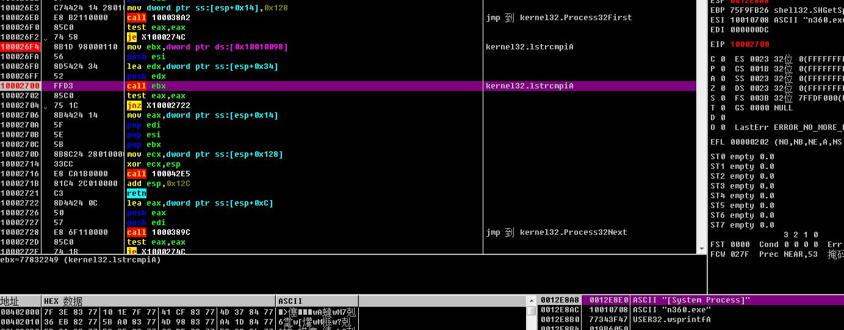Click the ebx=77832249 information line
Screen dimensions: 844x330
(x=81, y=260)
